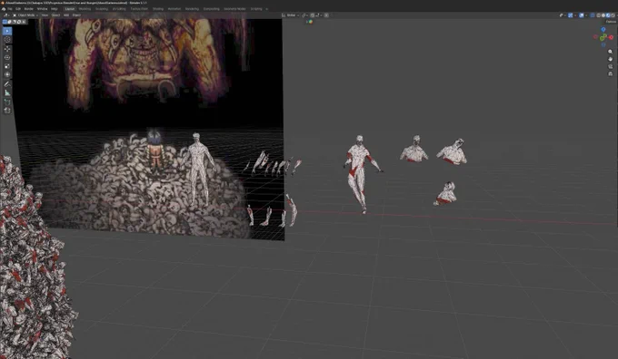Select the Add Cube tool
Viewport: 618px width, 359px height.
pos(7,102)
